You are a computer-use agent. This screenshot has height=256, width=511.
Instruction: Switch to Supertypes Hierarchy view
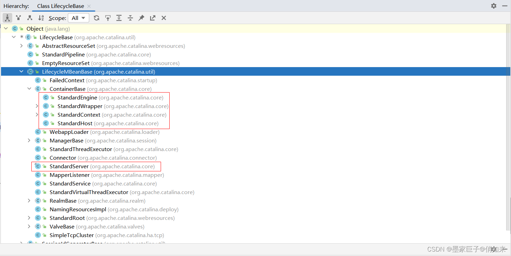point(18,18)
